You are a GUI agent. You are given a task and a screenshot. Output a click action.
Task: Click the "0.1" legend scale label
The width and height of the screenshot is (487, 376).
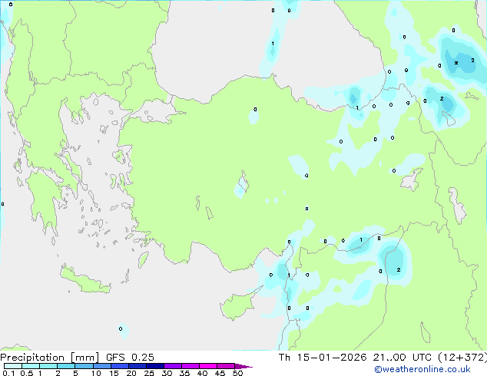(x=8, y=373)
